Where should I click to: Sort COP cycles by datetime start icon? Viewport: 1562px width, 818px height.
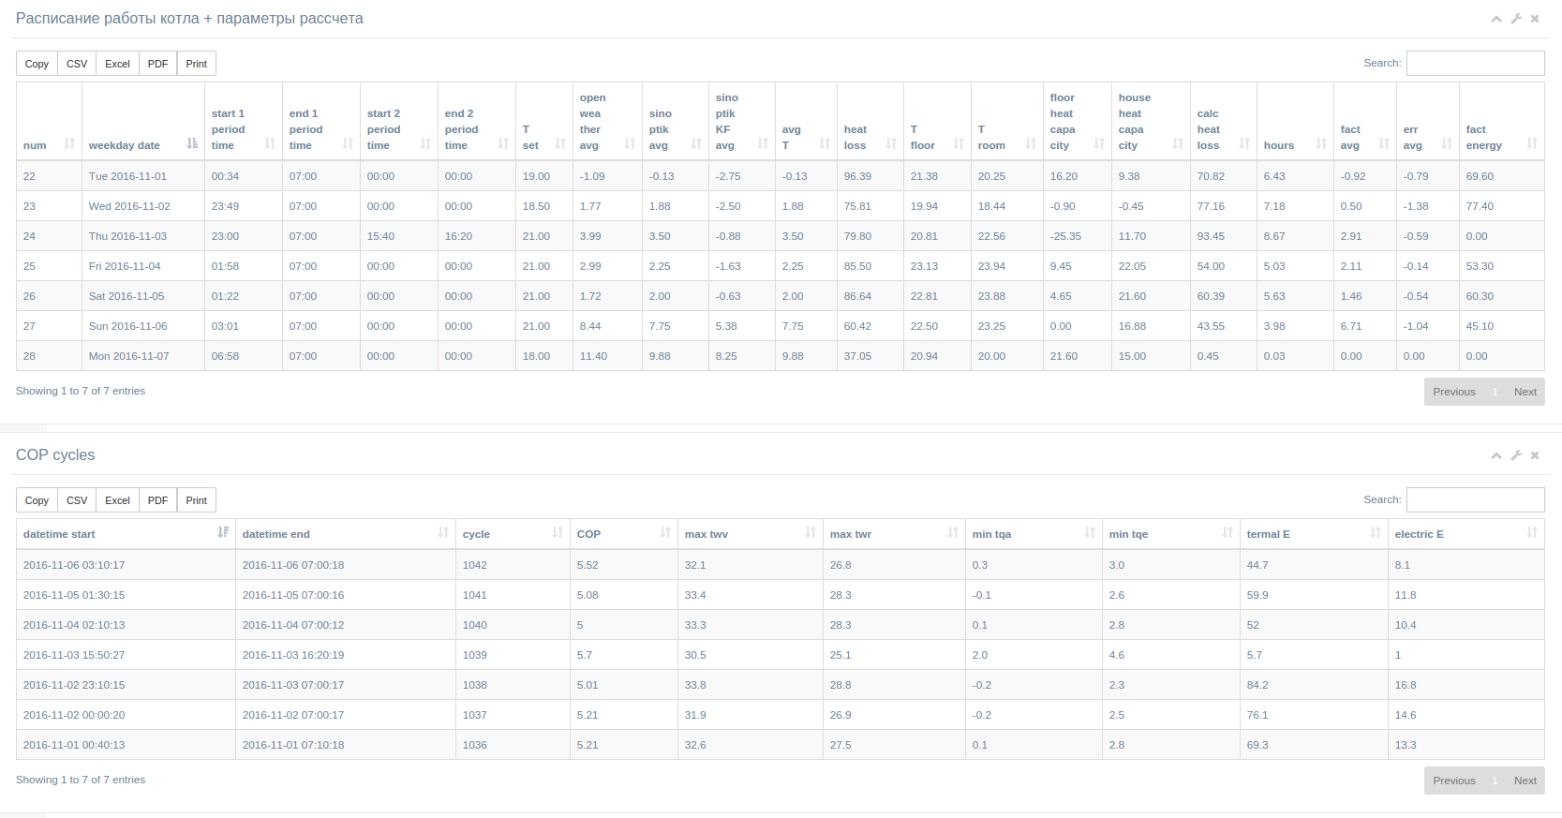tap(223, 532)
